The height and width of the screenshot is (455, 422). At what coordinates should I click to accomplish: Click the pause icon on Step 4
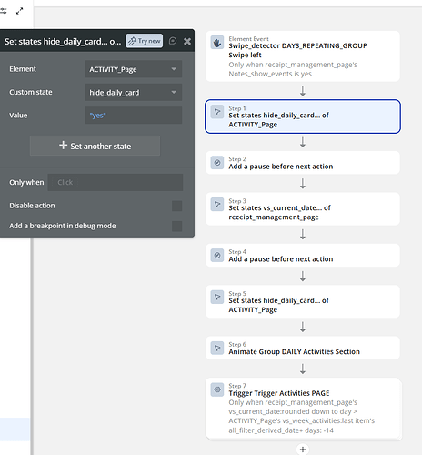pyautogui.click(x=217, y=256)
